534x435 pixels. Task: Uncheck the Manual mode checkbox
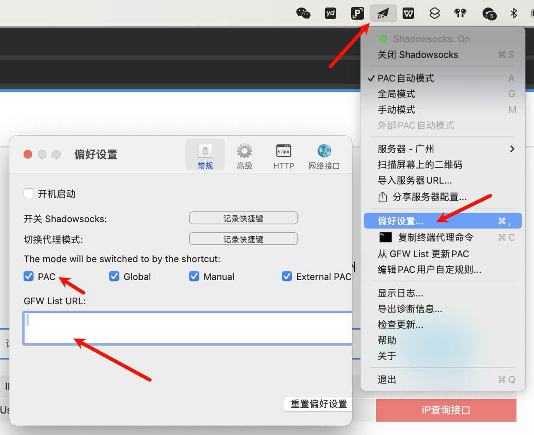pos(194,276)
